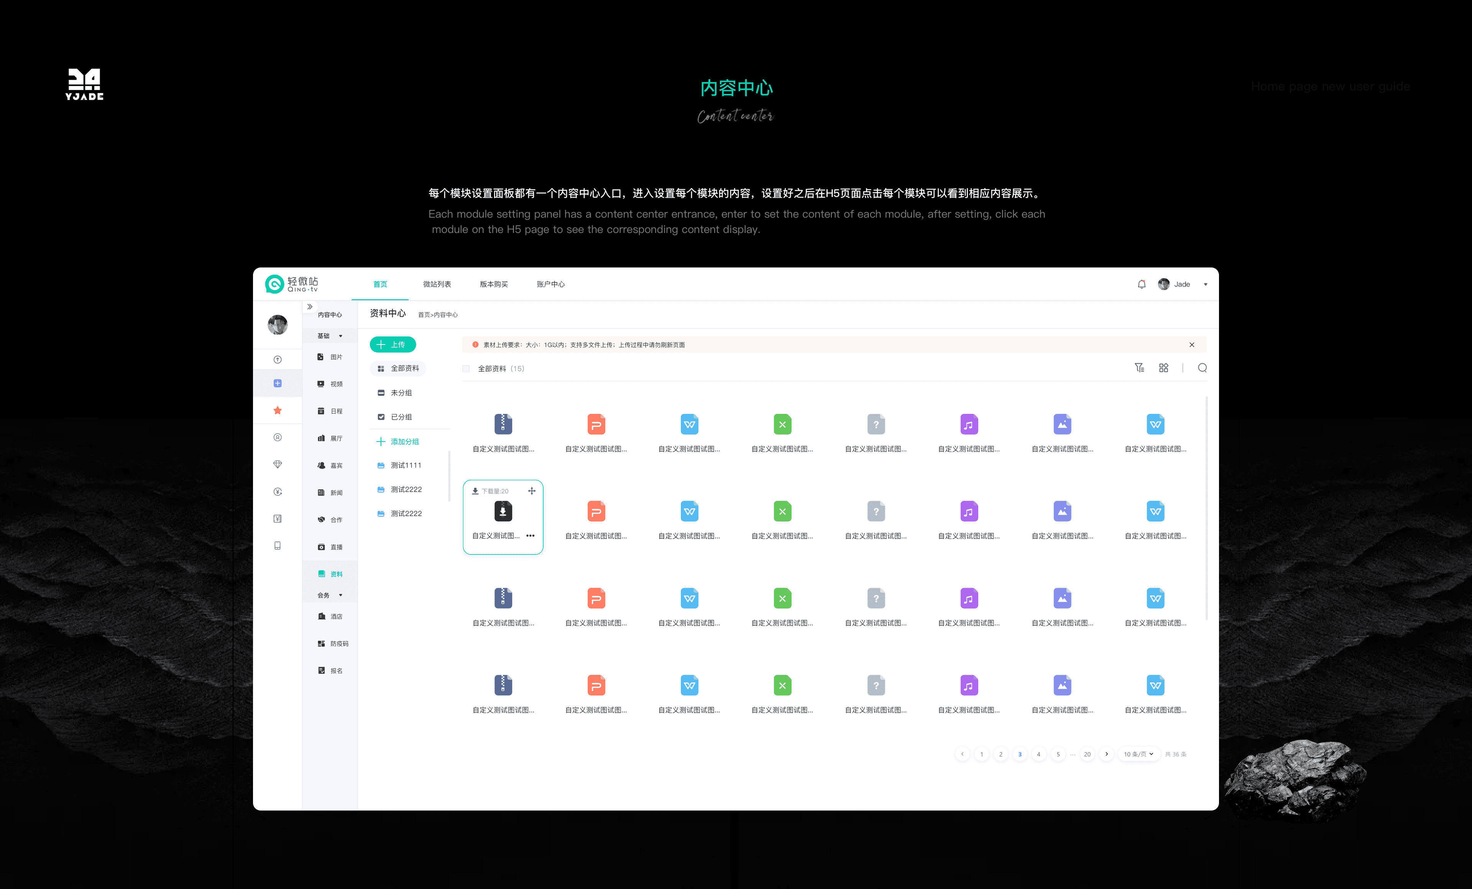Click the circled up-arrow sidebar icon
The image size is (1472, 889).
coord(277,359)
